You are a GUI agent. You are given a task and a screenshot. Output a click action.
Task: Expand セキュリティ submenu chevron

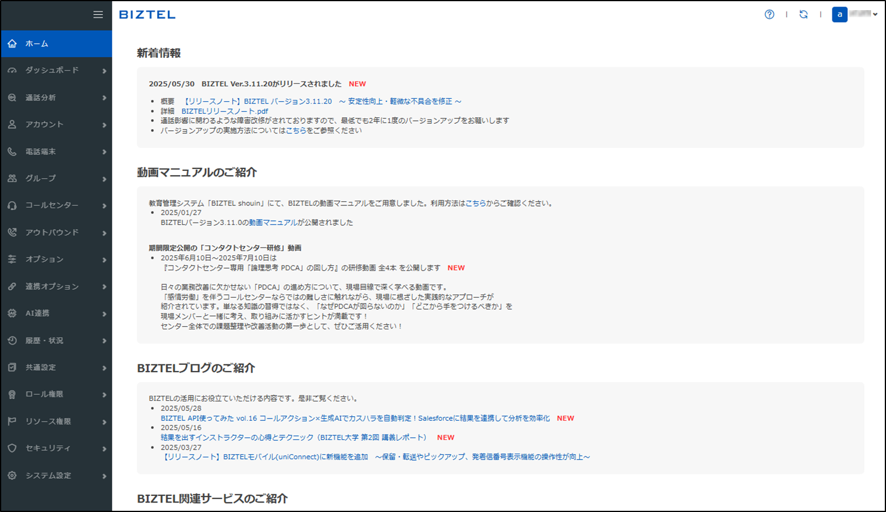click(104, 449)
